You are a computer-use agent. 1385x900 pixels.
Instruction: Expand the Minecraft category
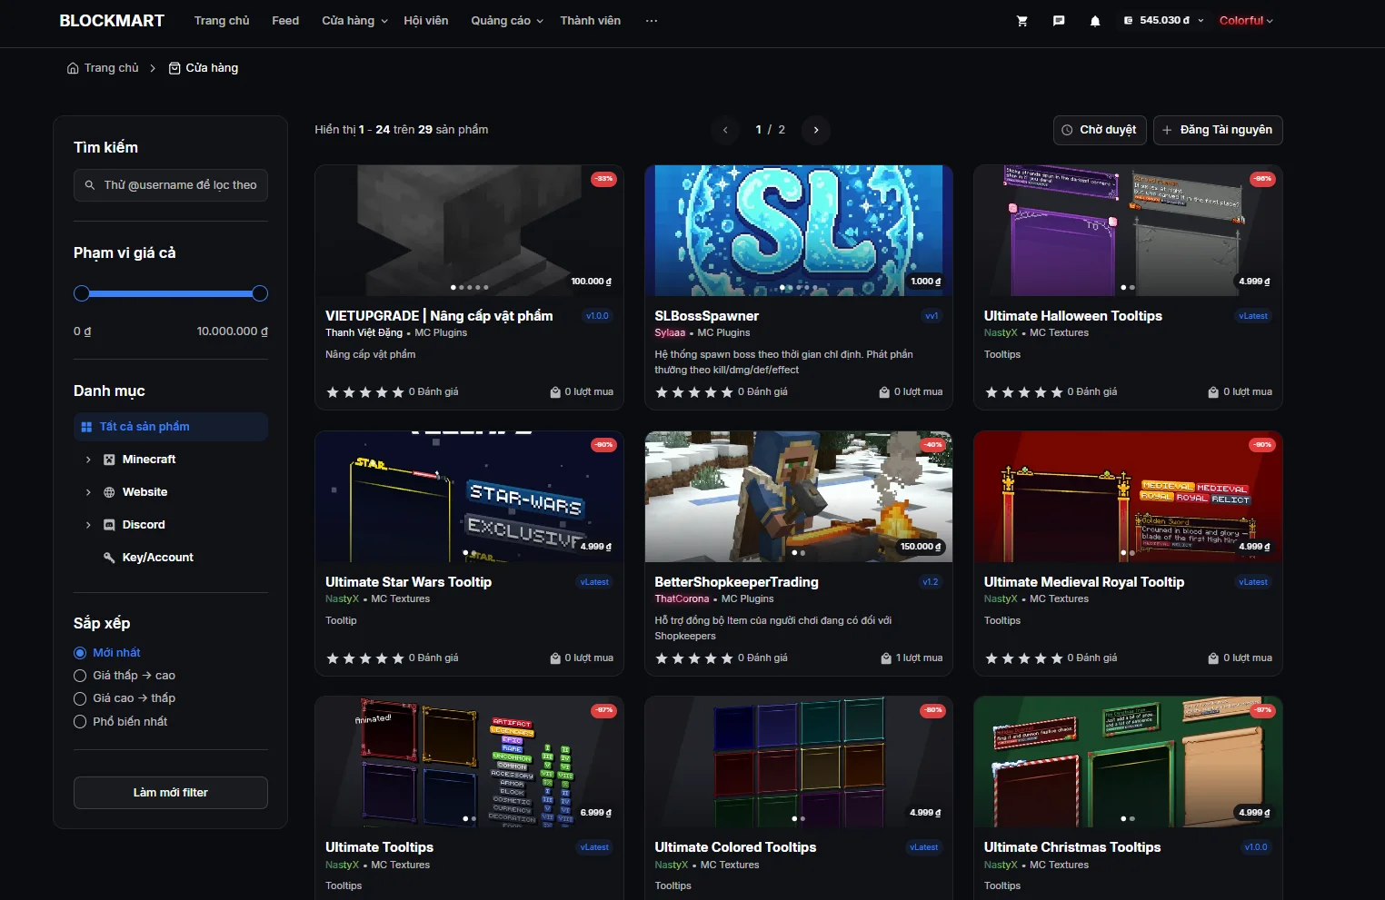click(88, 460)
